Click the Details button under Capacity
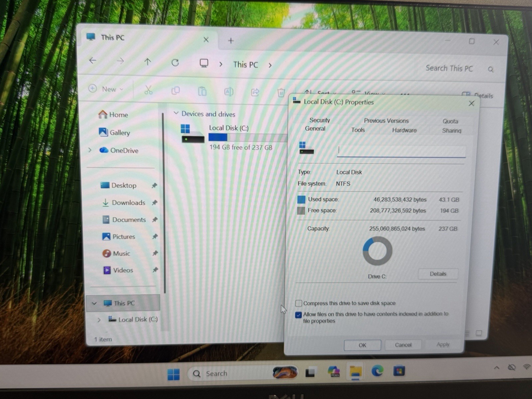The height and width of the screenshot is (399, 532). click(438, 274)
